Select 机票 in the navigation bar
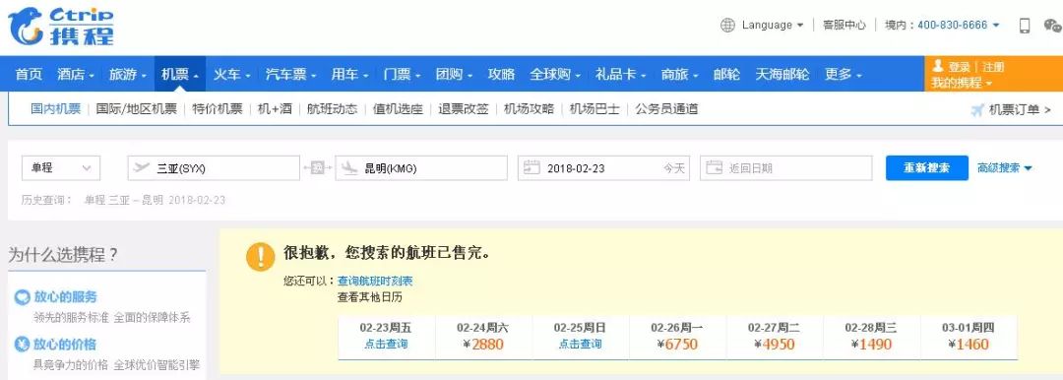The height and width of the screenshot is (380, 1063). point(180,74)
